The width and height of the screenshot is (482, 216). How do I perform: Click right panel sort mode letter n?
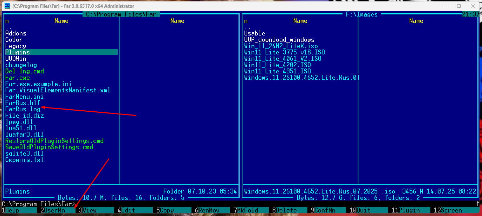pyautogui.click(x=246, y=21)
